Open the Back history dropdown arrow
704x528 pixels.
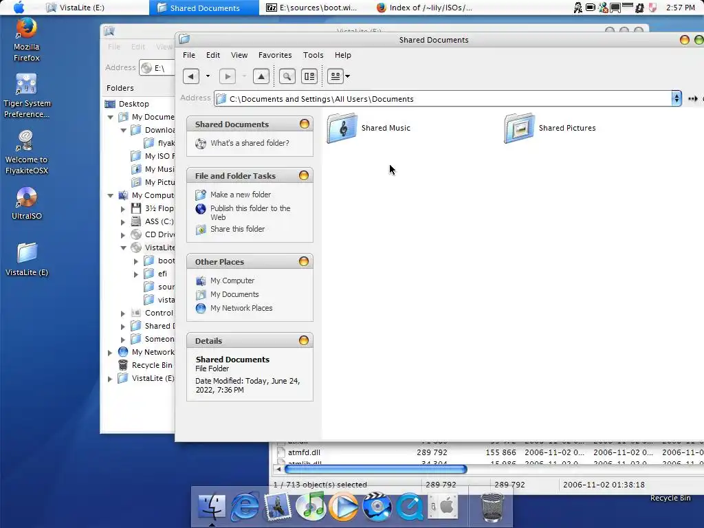[x=208, y=76]
